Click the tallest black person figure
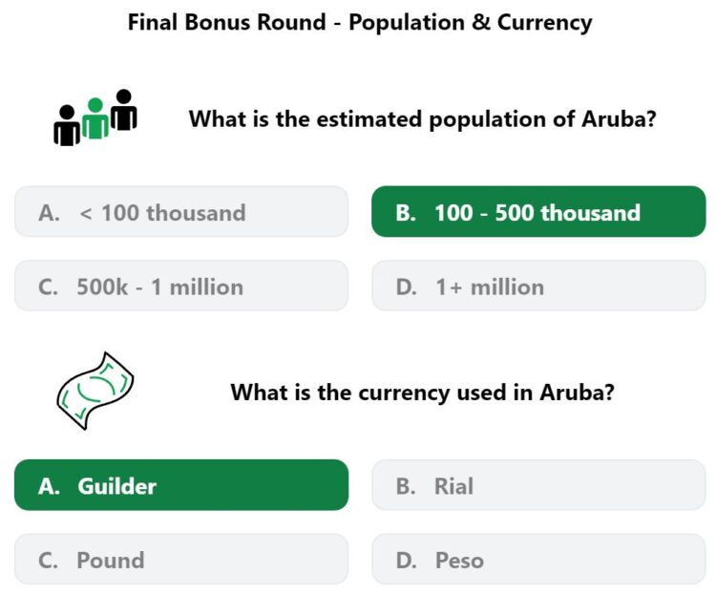 pos(124,110)
